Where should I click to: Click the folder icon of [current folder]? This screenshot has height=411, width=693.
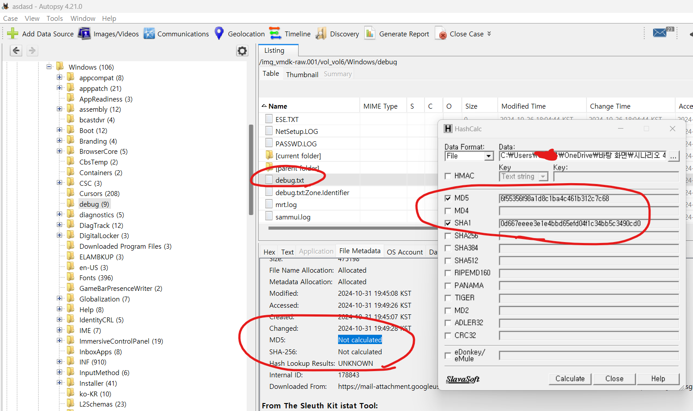coord(269,155)
